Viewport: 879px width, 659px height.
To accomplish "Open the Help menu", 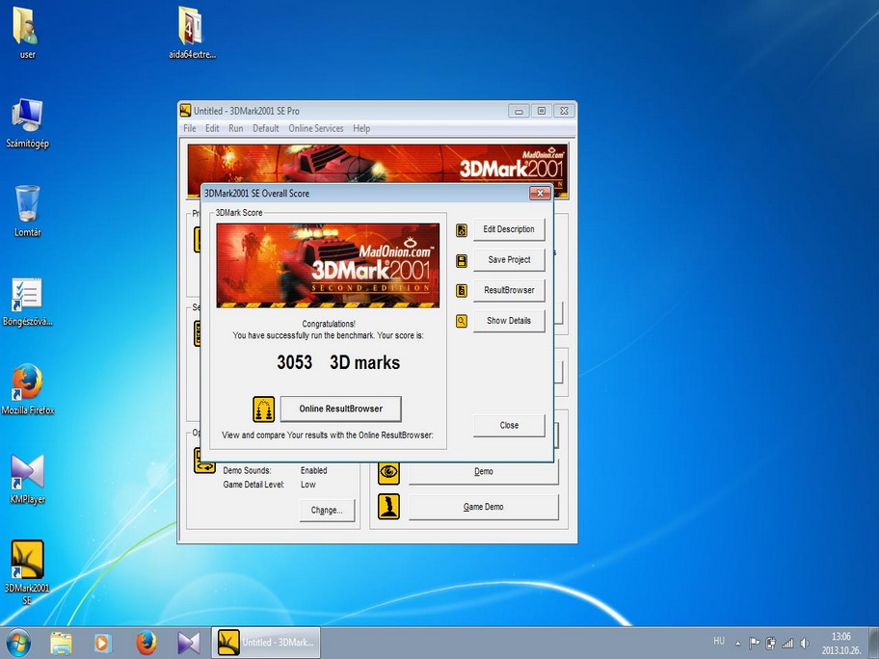I will pyautogui.click(x=361, y=128).
